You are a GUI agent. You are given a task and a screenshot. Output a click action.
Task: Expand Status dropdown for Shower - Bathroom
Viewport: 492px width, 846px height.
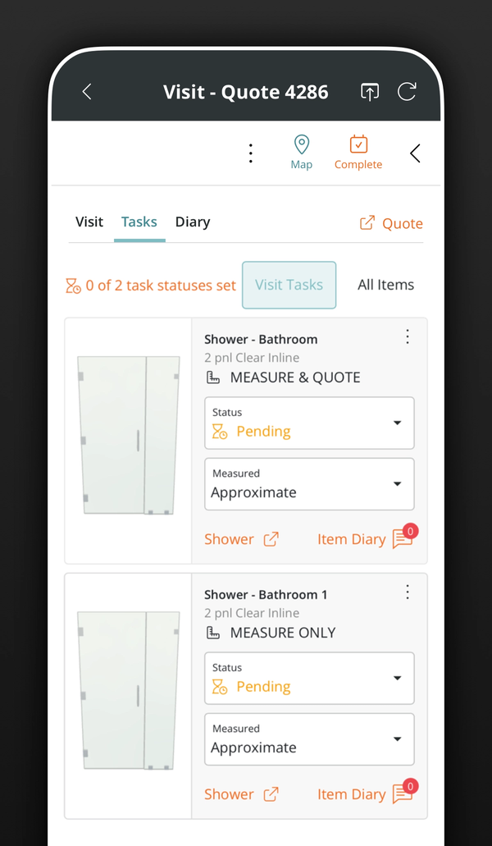(x=309, y=423)
